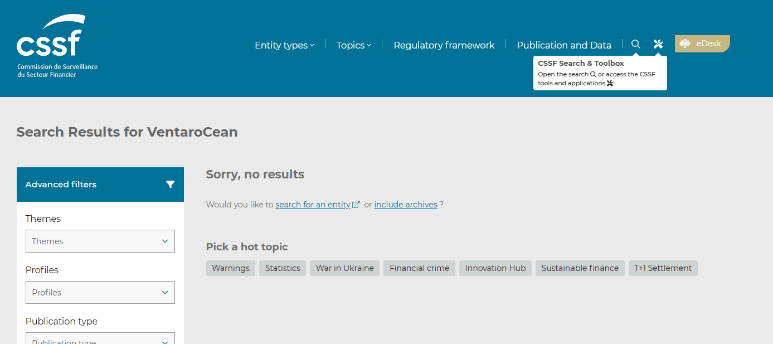Open Regulatory framework menu item

444,45
